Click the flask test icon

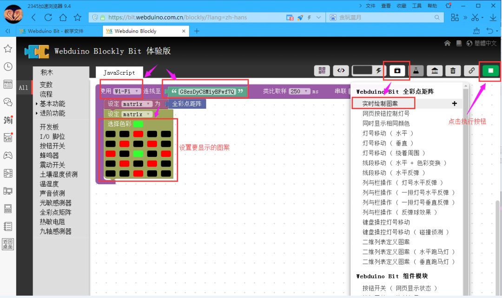coord(416,71)
